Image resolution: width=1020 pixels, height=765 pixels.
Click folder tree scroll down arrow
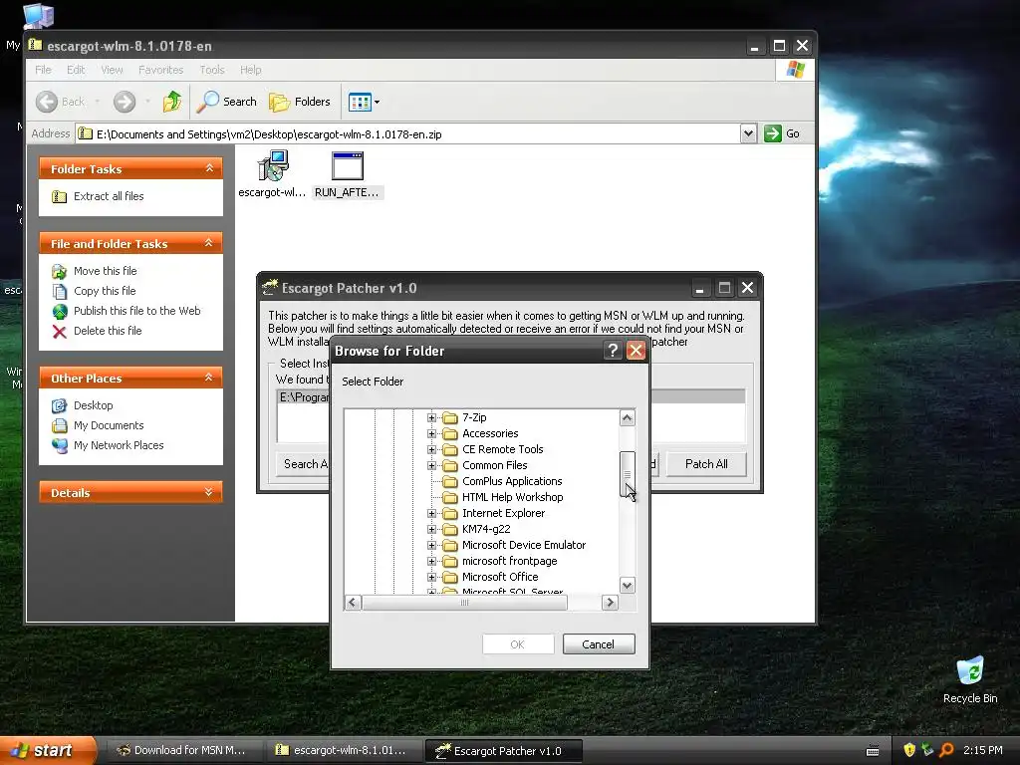(x=628, y=586)
